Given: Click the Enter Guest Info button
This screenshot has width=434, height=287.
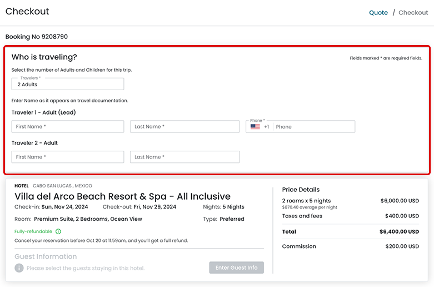Looking at the screenshot, I should 236,268.
